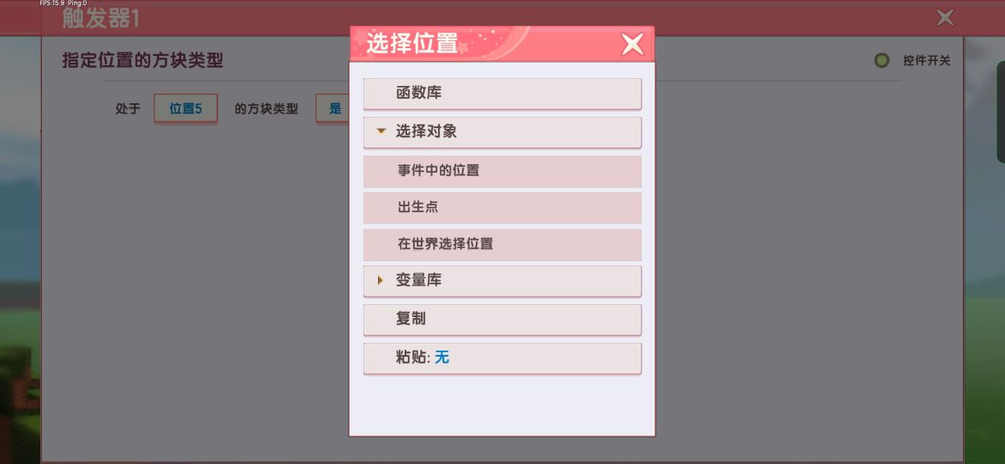The height and width of the screenshot is (464, 1005).
Task: Click the 选择对象 section header label
Action: (425, 131)
